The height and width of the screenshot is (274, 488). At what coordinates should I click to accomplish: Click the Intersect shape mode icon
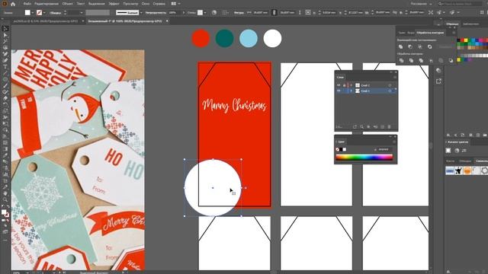tap(420, 46)
